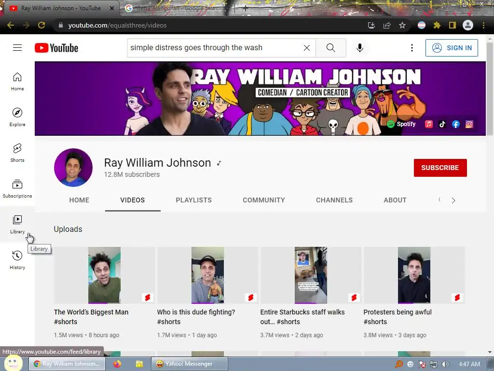
Task: Bookmark this page with the star icon
Action: [x=402, y=25]
